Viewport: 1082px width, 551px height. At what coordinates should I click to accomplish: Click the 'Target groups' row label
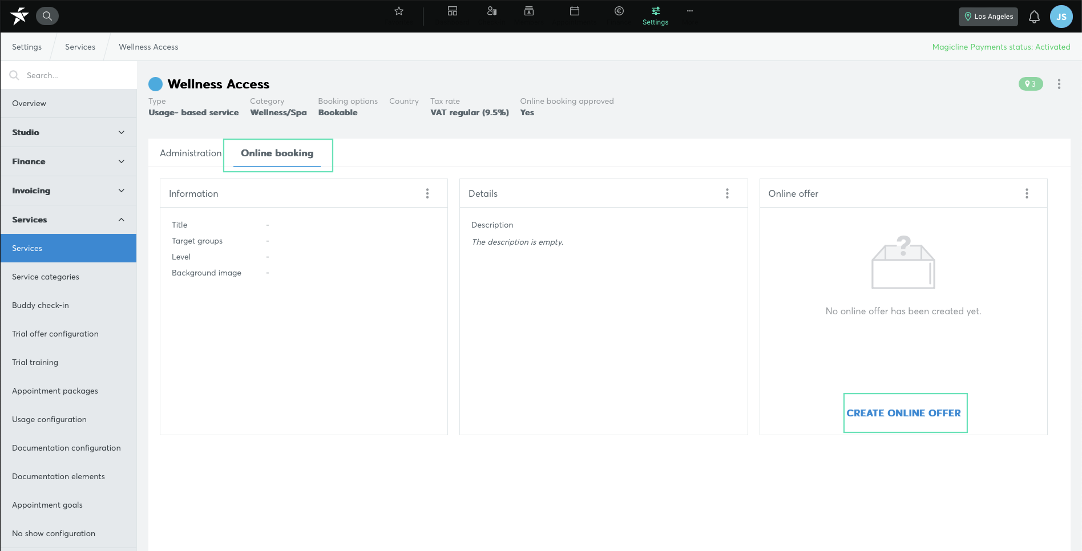click(x=197, y=241)
